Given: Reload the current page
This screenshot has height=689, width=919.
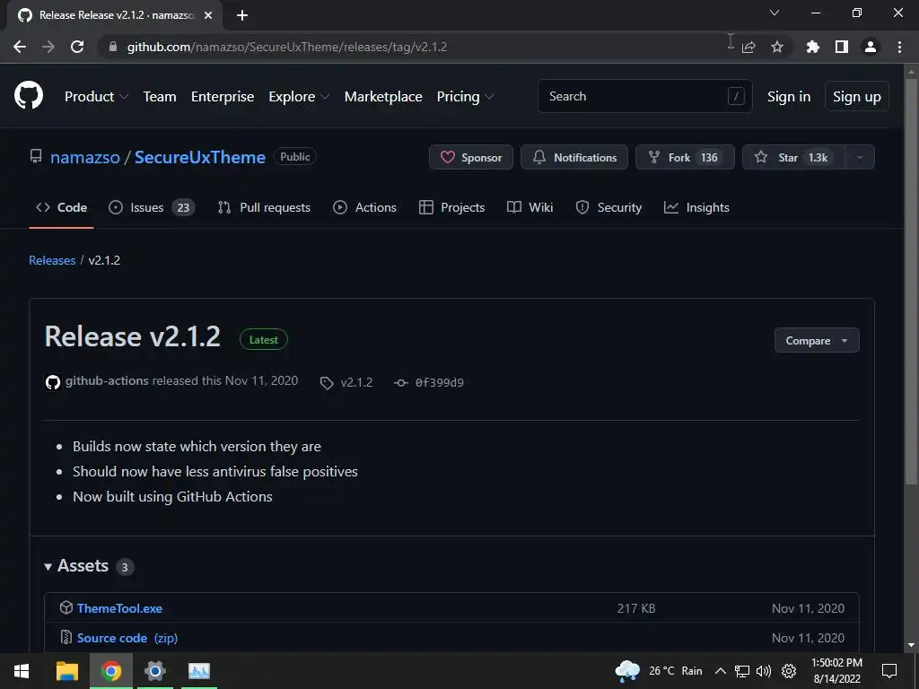Looking at the screenshot, I should pyautogui.click(x=77, y=47).
